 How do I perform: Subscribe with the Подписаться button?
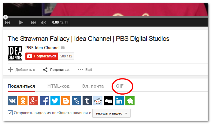(42, 56)
